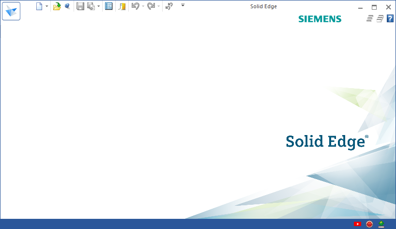
Task: Click the green upload arrow icon
Action: click(x=381, y=224)
